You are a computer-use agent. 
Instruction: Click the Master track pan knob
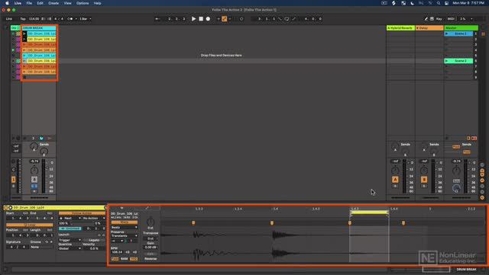(456, 170)
